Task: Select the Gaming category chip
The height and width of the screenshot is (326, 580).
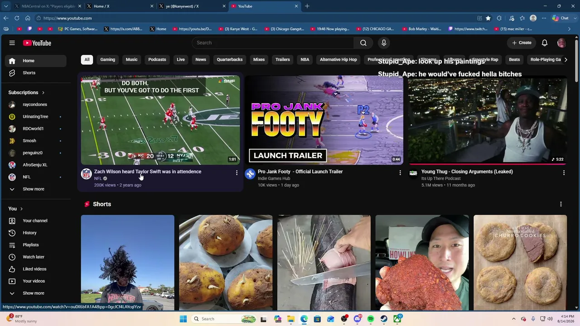Action: (107, 59)
